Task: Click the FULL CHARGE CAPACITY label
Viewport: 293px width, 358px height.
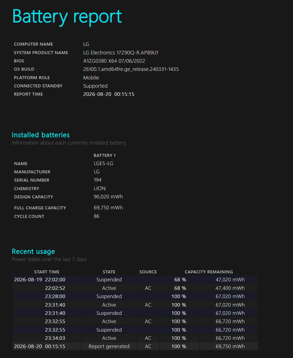Action: [40, 208]
